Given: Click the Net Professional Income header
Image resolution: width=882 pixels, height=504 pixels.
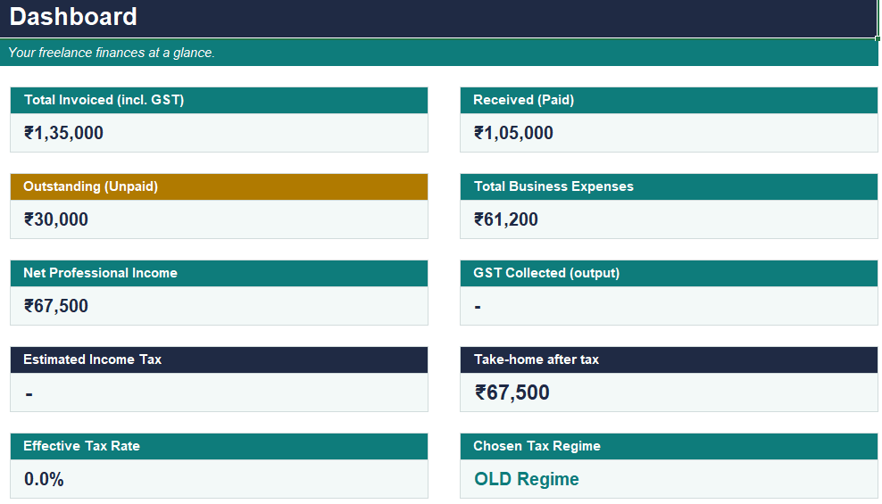Looking at the screenshot, I should (x=219, y=273).
